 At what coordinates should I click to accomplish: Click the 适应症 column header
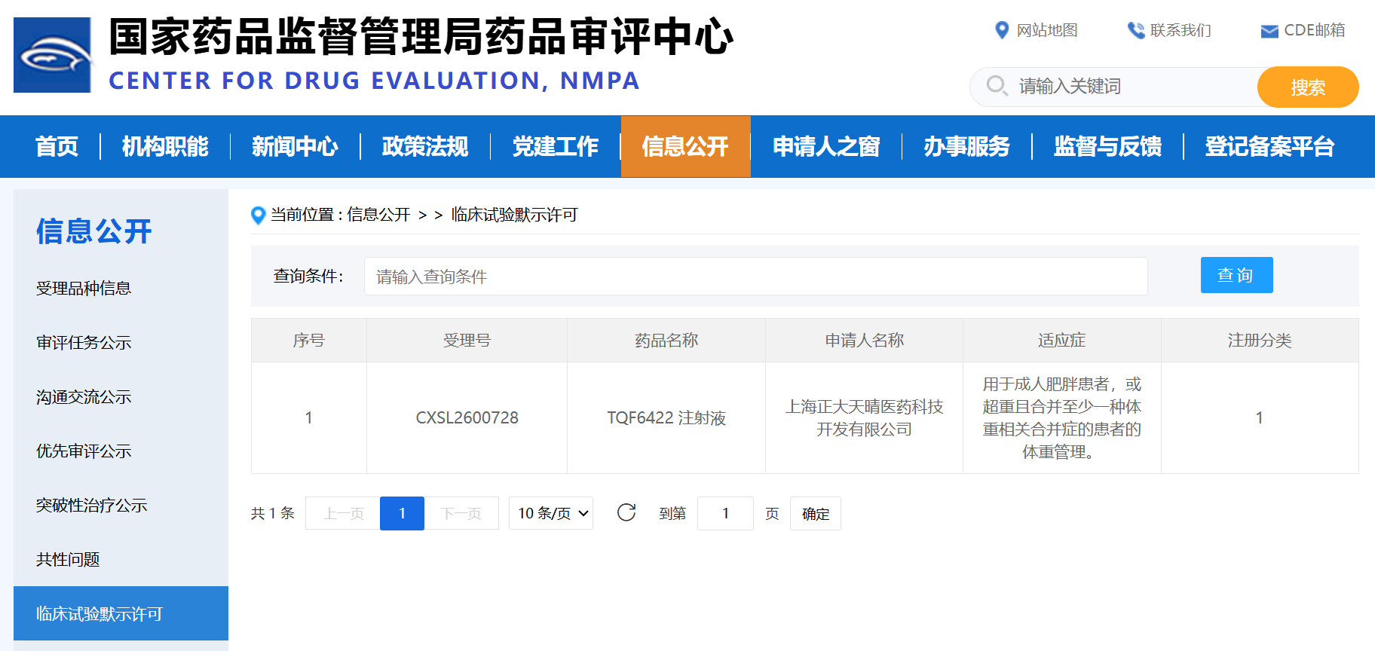(1062, 341)
